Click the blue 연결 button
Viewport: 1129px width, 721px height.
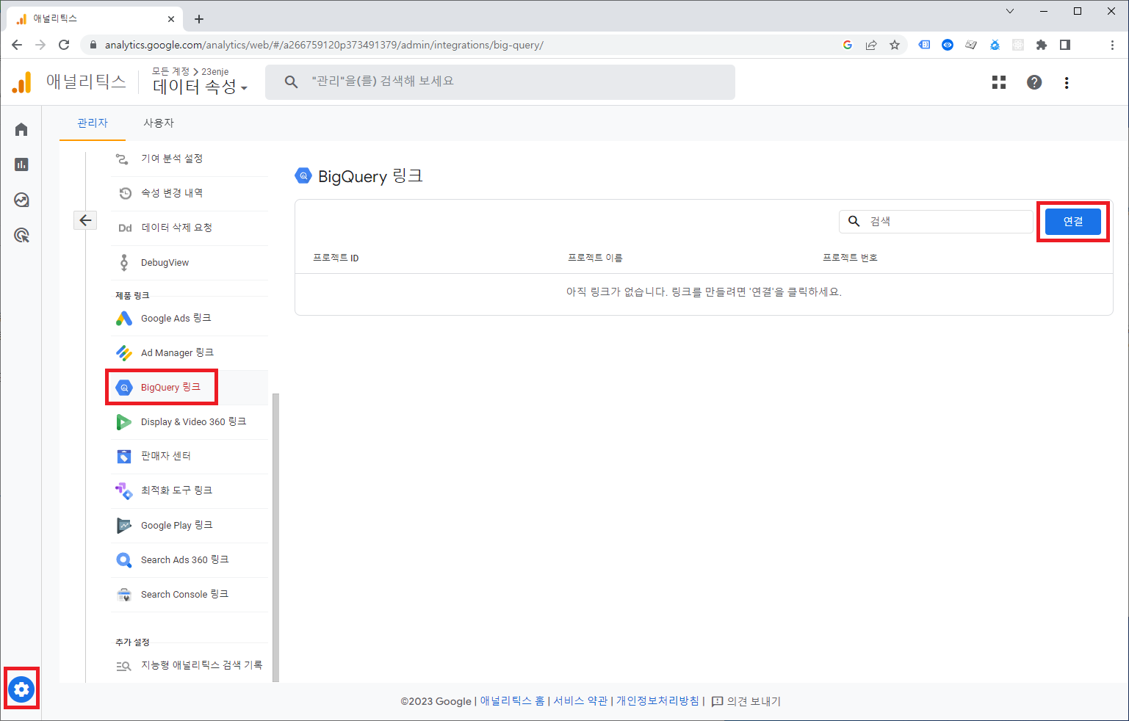[x=1072, y=221]
